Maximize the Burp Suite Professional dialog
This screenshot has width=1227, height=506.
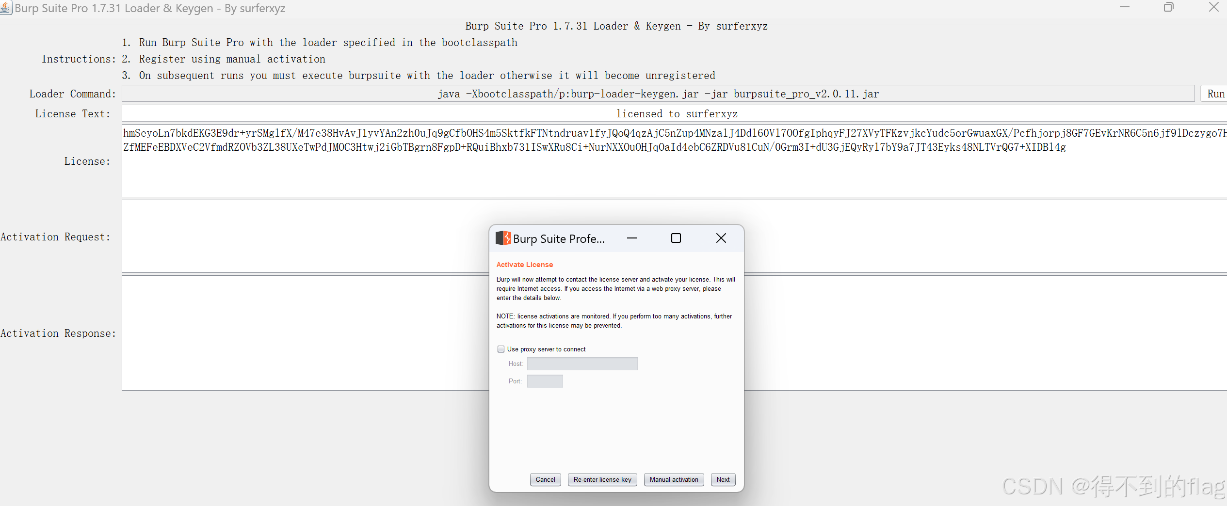coord(676,238)
